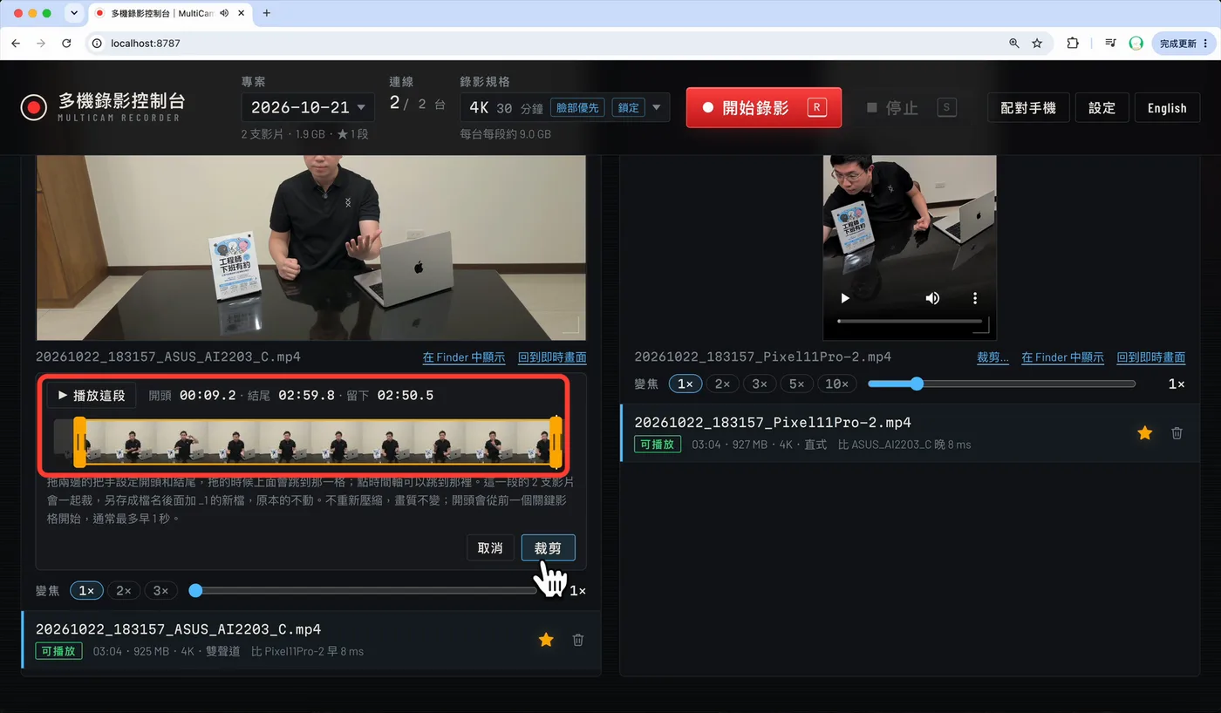Screen dimensions: 1221x713
Task: Switch language to English
Action: coord(1167,108)
